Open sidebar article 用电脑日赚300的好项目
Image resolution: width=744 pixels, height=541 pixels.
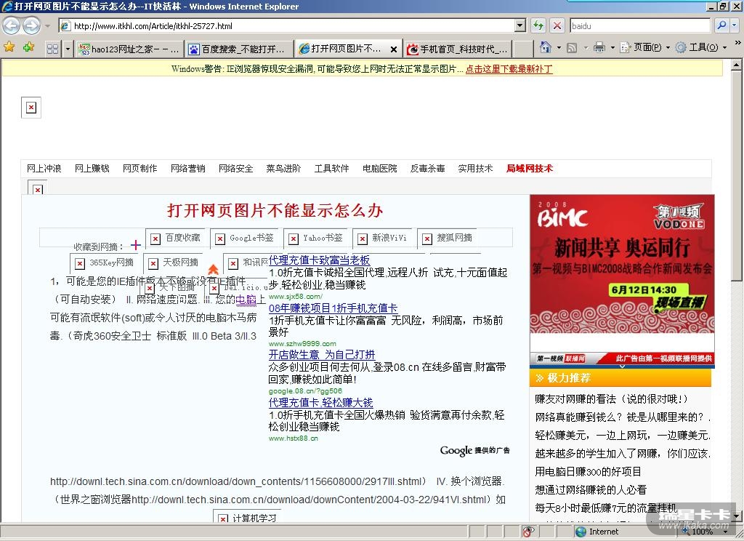pos(589,472)
